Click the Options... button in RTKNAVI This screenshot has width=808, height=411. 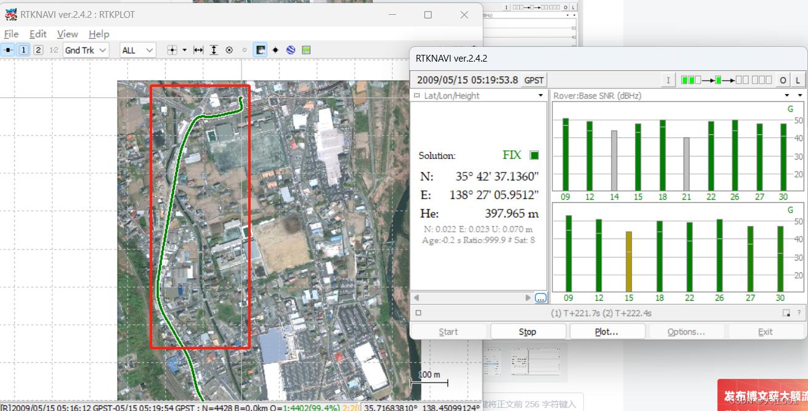coord(686,332)
